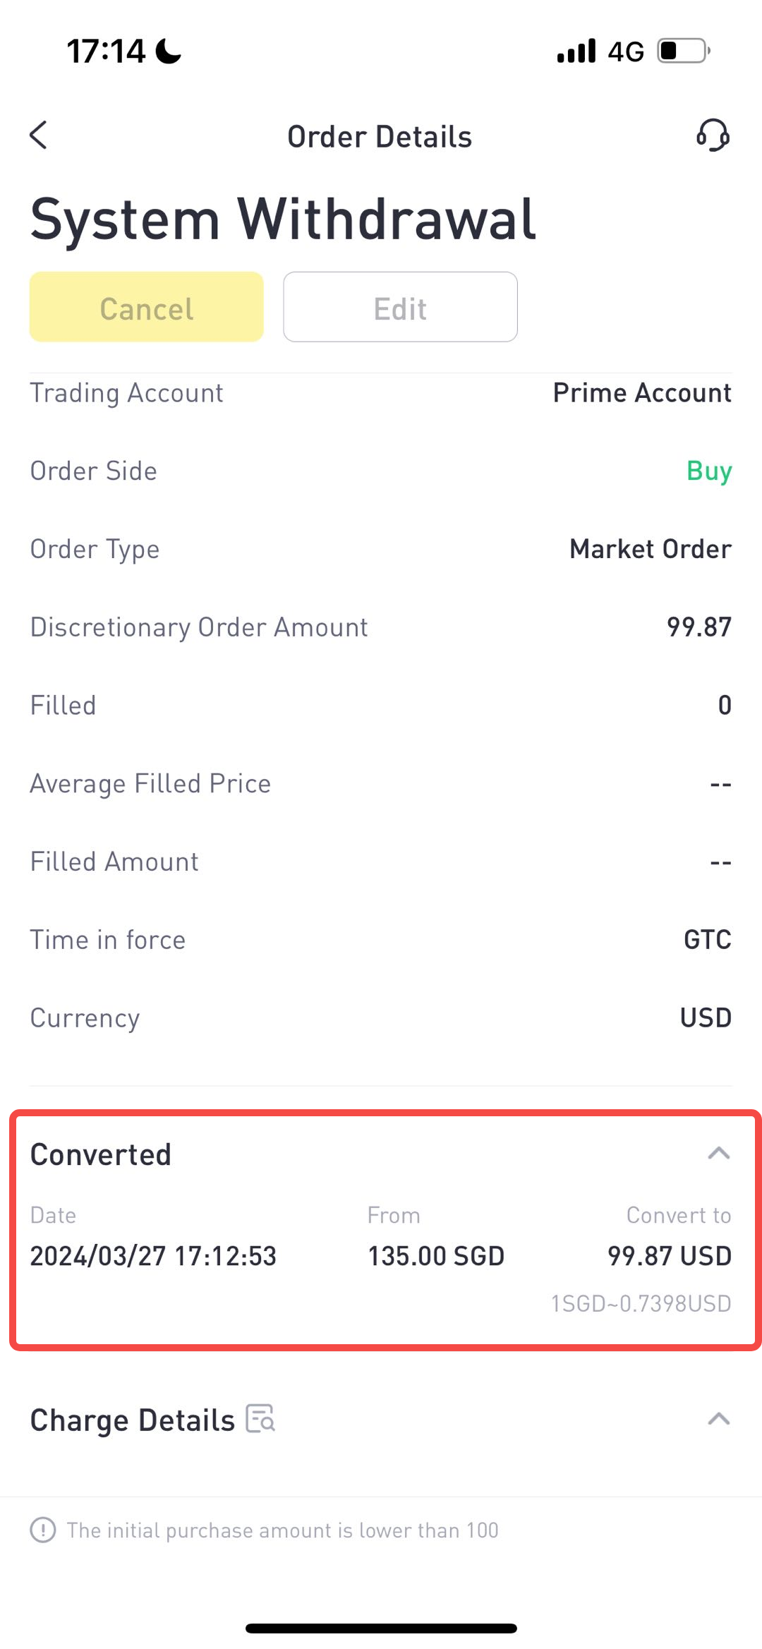Select the Prime Account value

642,392
